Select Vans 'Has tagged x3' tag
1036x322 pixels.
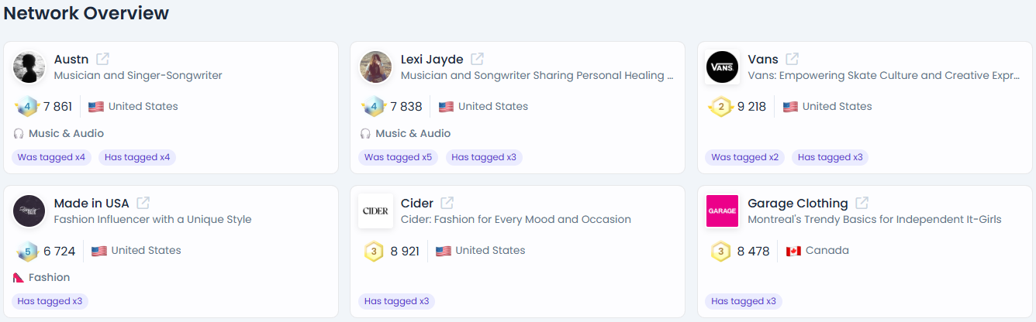(x=830, y=157)
